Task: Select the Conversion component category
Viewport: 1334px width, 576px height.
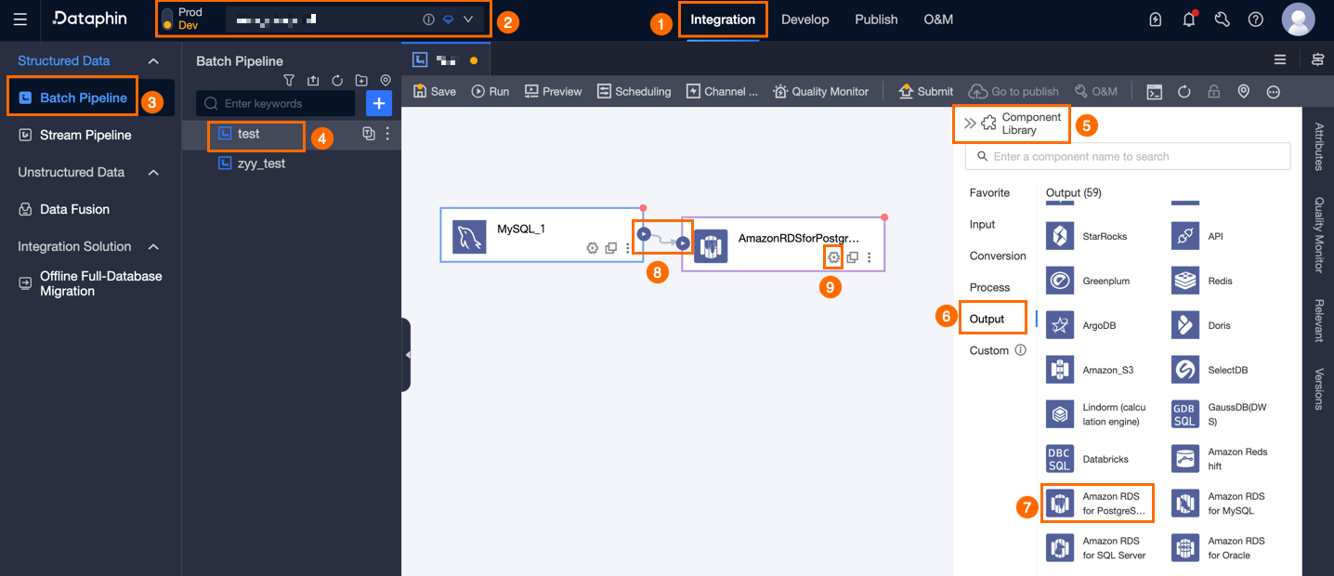Action: (x=998, y=255)
